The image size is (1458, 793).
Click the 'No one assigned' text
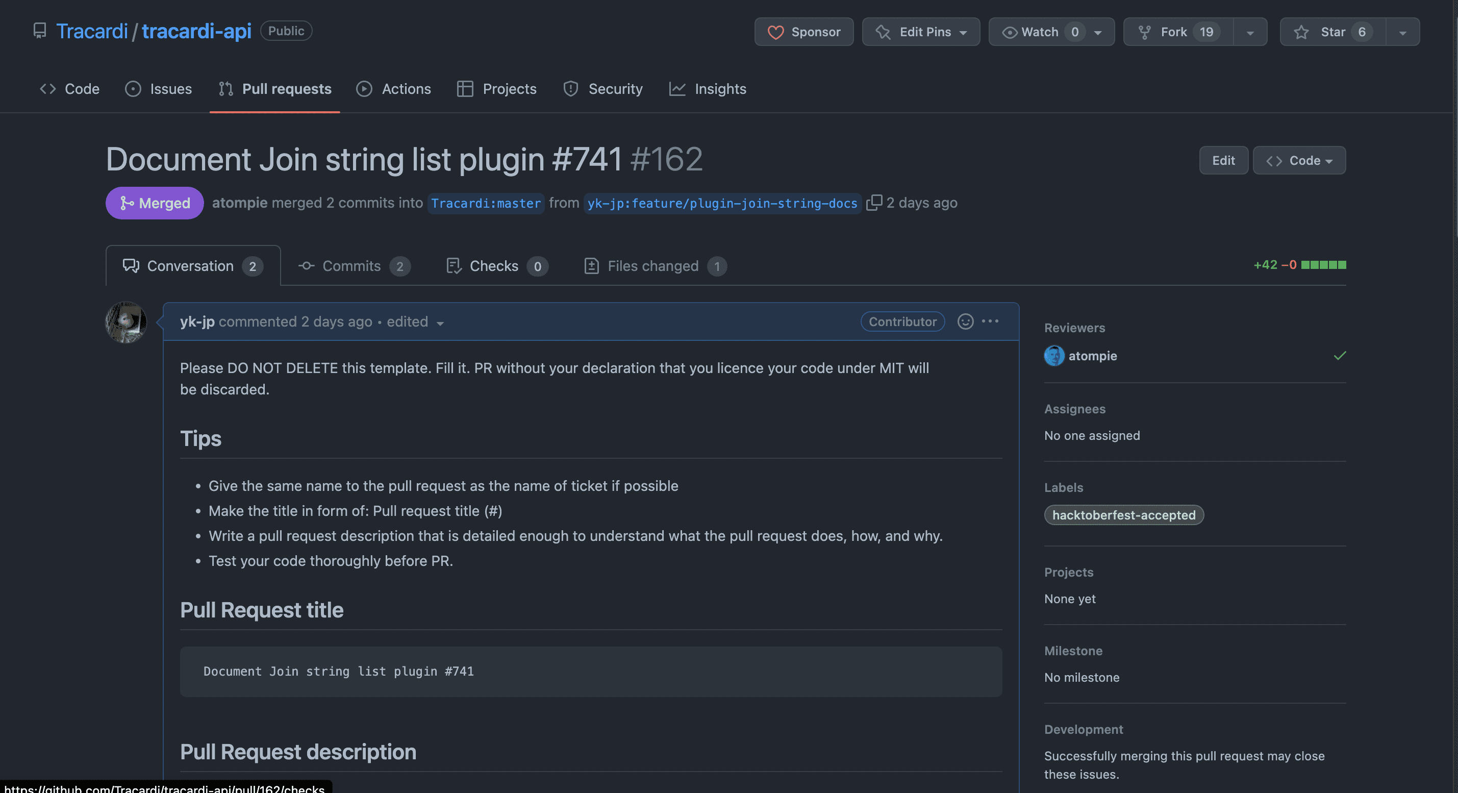[x=1092, y=435]
